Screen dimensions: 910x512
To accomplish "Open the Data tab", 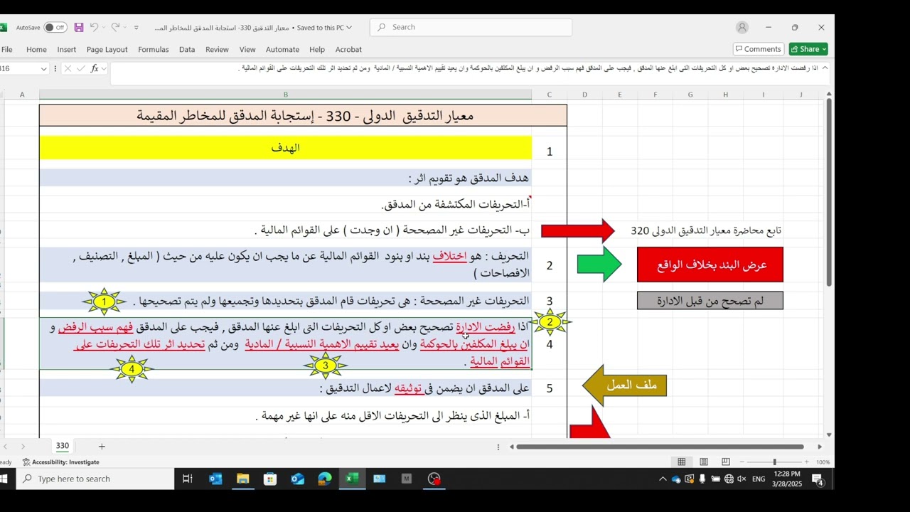I will pyautogui.click(x=187, y=50).
